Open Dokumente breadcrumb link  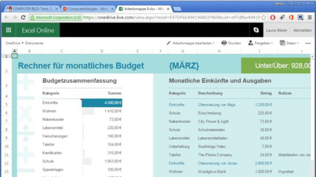click(x=34, y=43)
